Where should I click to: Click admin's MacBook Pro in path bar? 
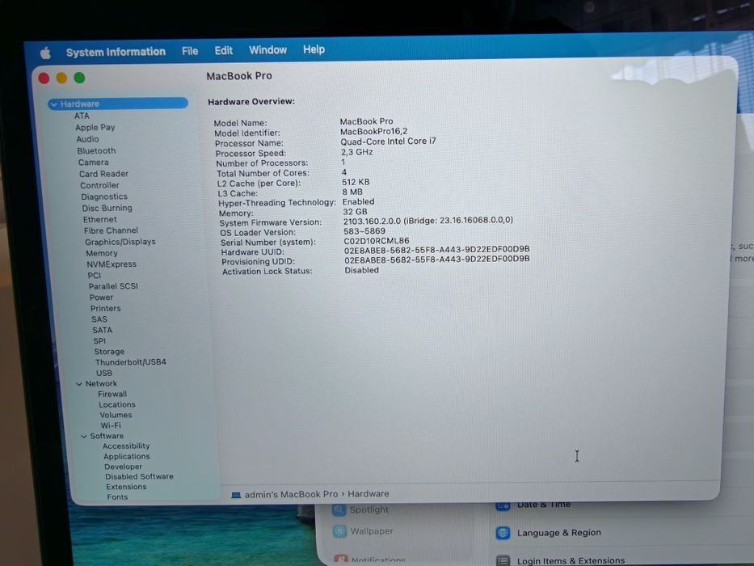coord(292,494)
